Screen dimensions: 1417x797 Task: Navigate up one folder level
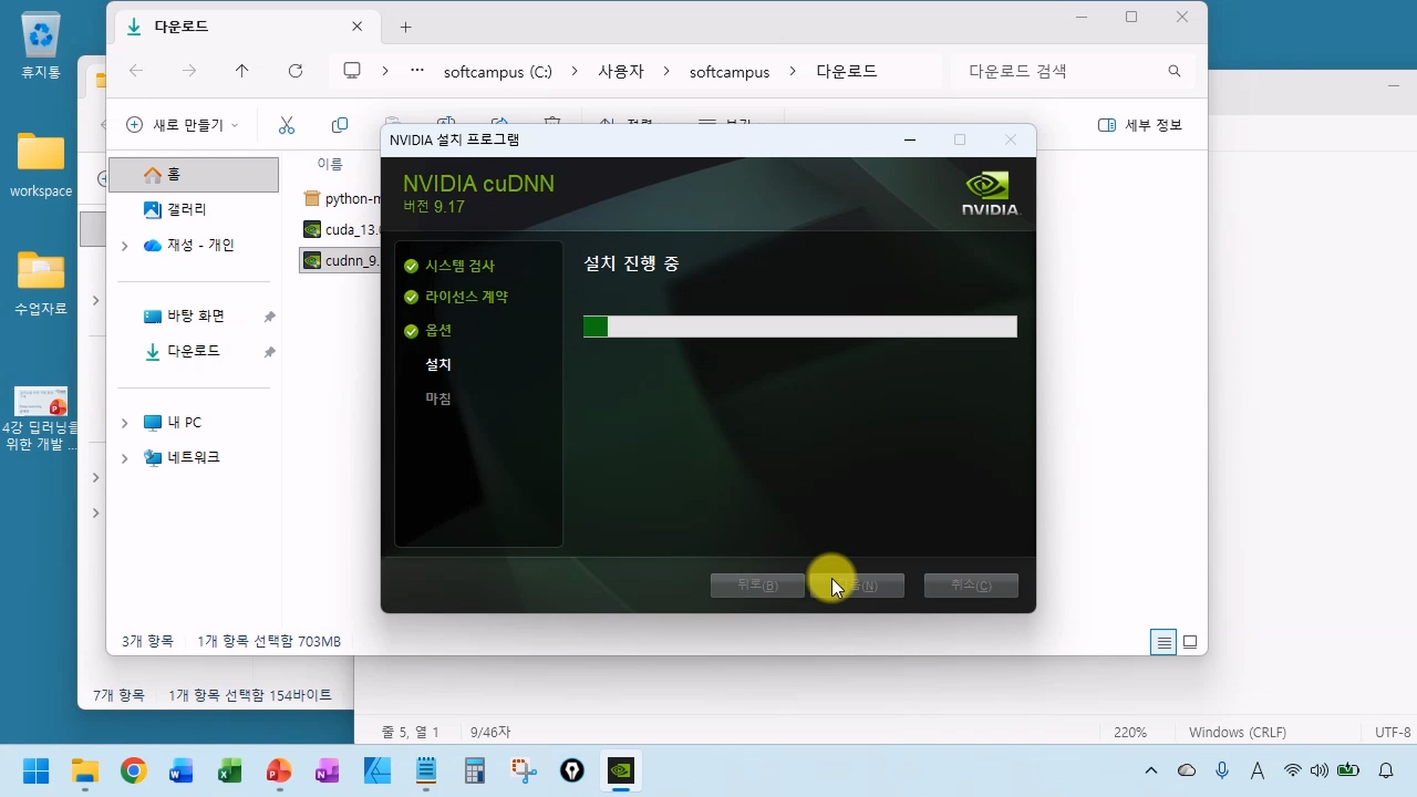coord(242,71)
